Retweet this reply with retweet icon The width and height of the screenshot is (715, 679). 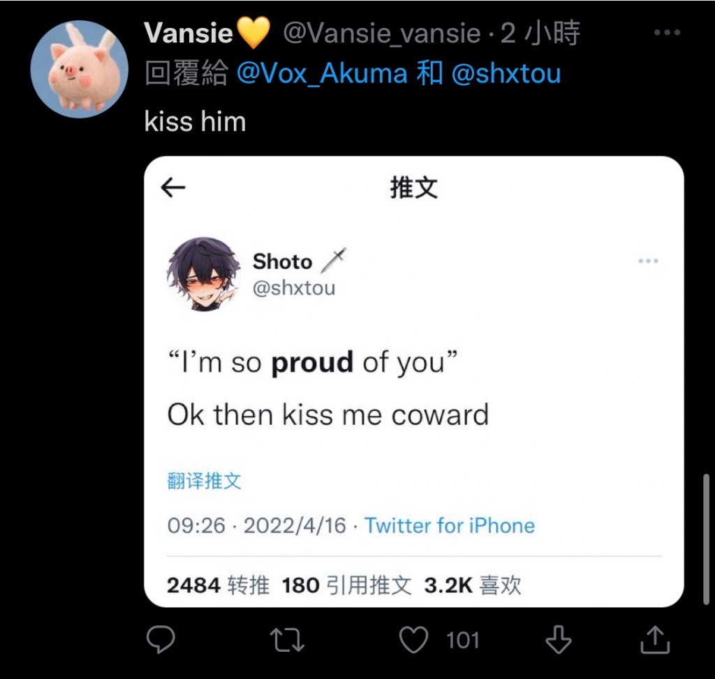pos(287,640)
